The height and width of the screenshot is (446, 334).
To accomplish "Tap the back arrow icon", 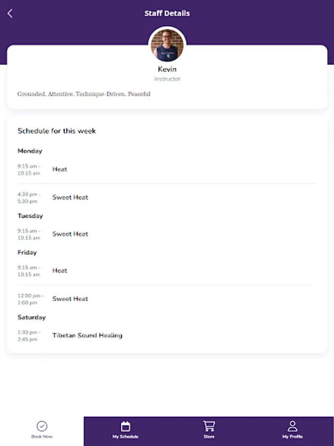I will click(10, 13).
